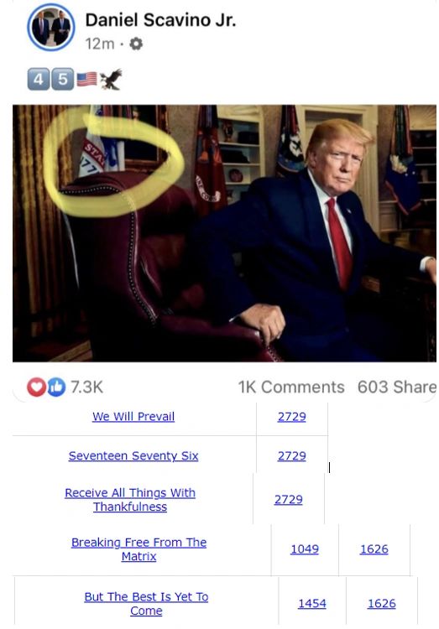View the 7.3K reactions count

[x=86, y=387]
